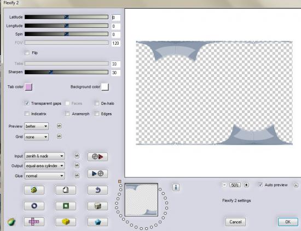Image resolution: width=301 pixels, height=231 pixels.
Task: Click the blue pentagon icon button
Action: coord(97,222)
